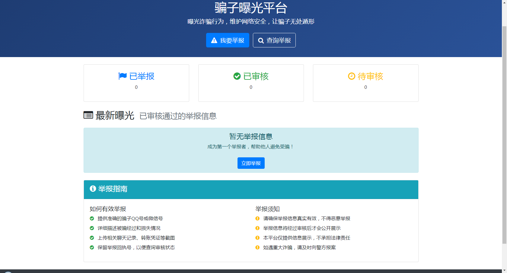Image resolution: width=507 pixels, height=273 pixels.
Task: Click the magnifier icon in 查询举报
Action: [x=261, y=40]
